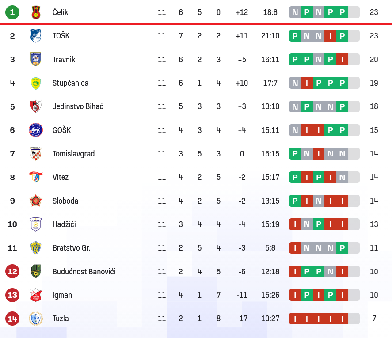Click the TOŠK club logo
392x338 pixels.
pos(36,36)
